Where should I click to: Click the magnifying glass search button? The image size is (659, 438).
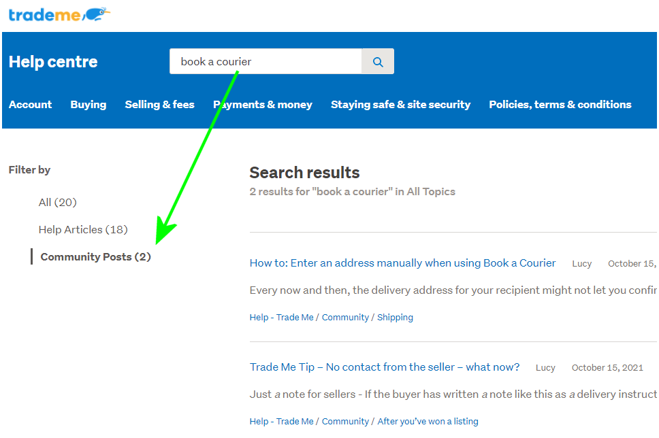pos(378,62)
